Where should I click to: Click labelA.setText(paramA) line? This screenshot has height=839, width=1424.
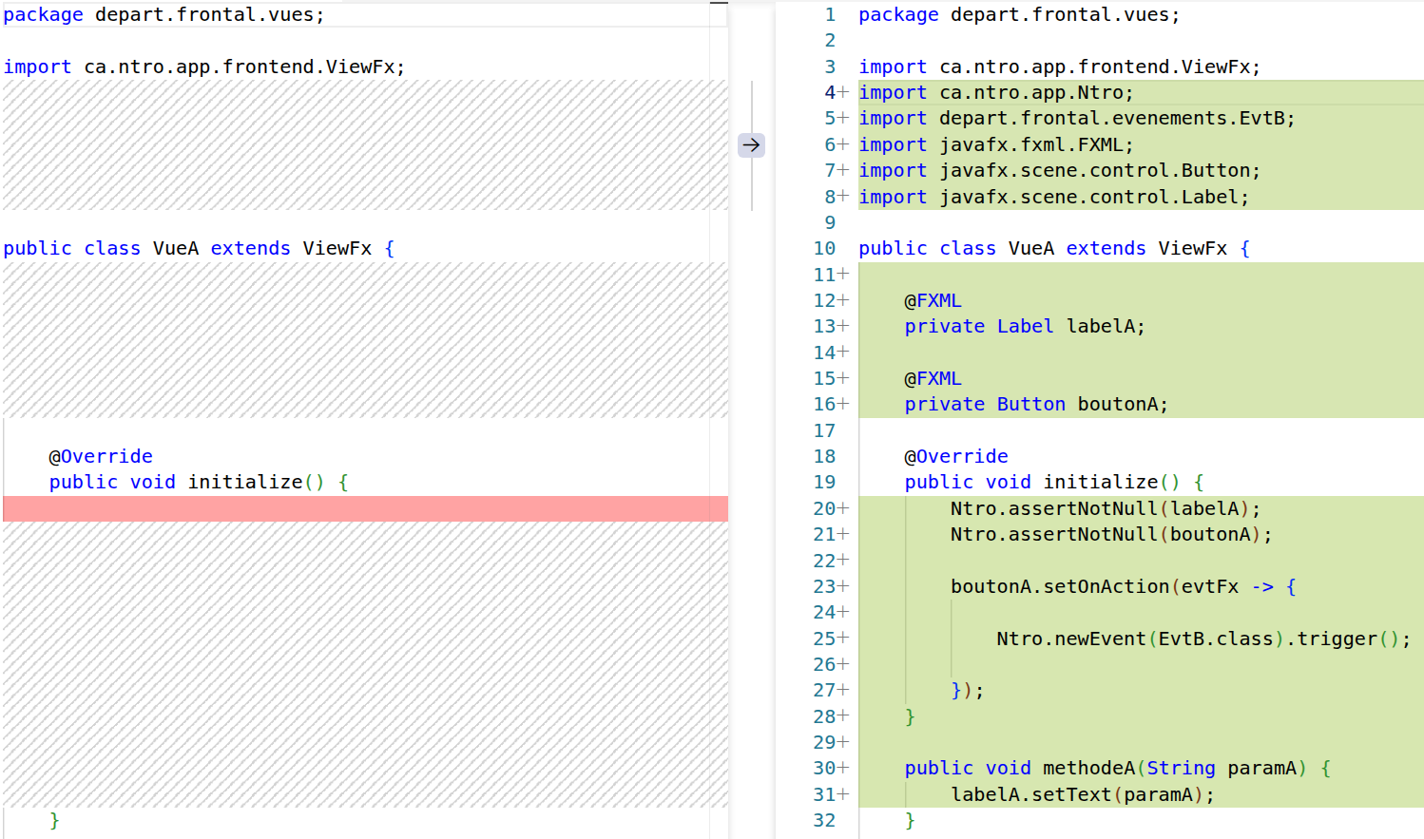coord(1082,794)
